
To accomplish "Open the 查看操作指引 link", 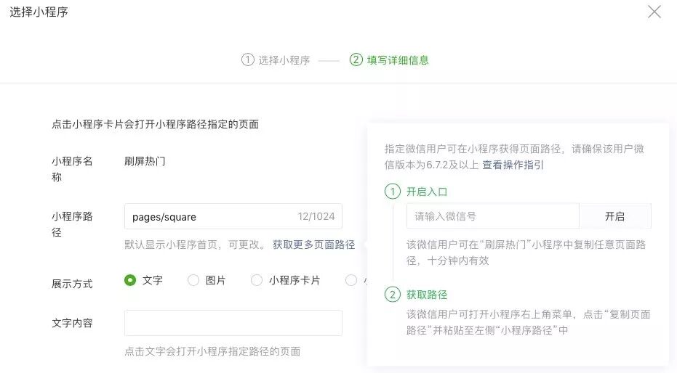I will click(513, 165).
